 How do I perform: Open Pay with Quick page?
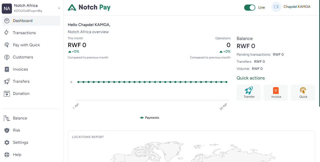point(31,45)
